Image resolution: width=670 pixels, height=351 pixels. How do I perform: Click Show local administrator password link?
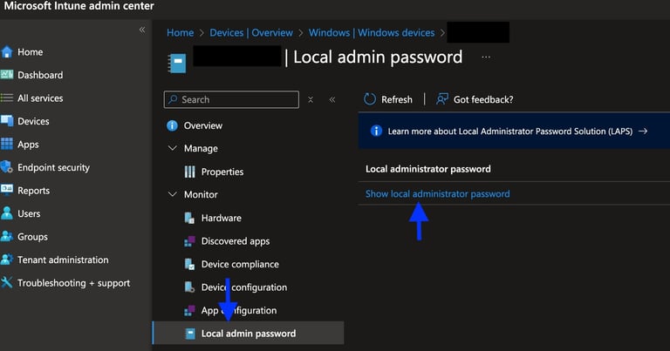(438, 194)
